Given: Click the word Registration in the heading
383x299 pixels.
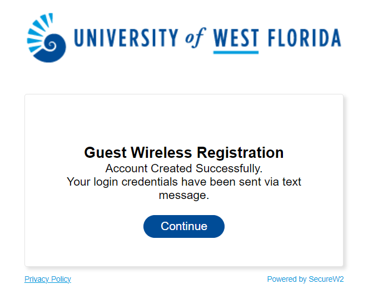Looking at the screenshot, I should [x=240, y=153].
